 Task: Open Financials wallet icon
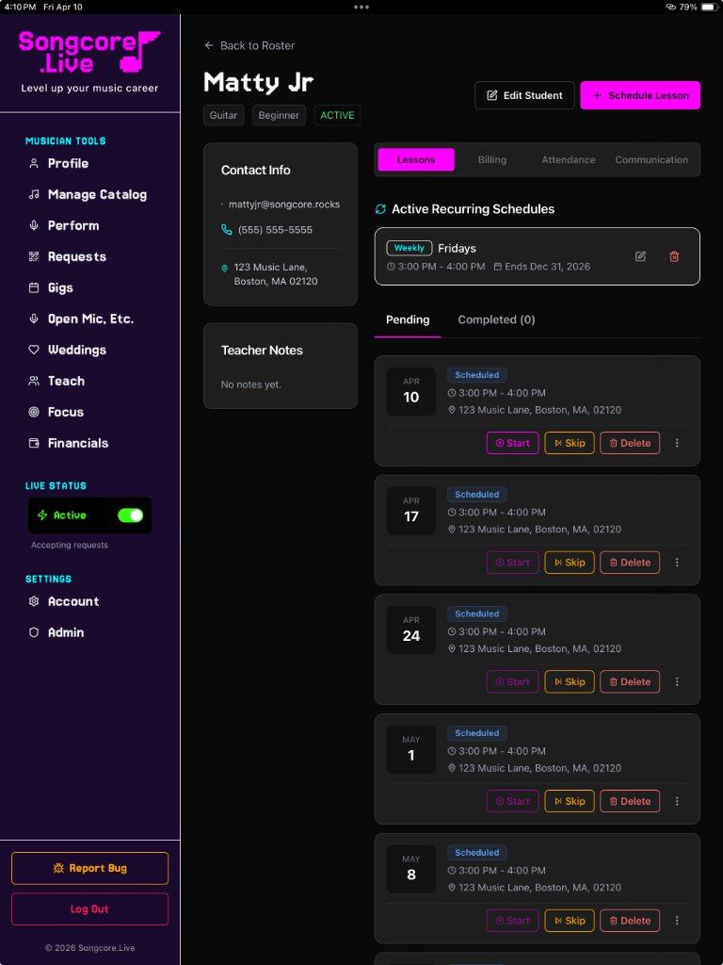(x=34, y=443)
